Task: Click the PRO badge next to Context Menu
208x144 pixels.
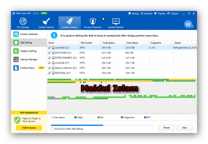Action: pyautogui.click(x=41, y=68)
